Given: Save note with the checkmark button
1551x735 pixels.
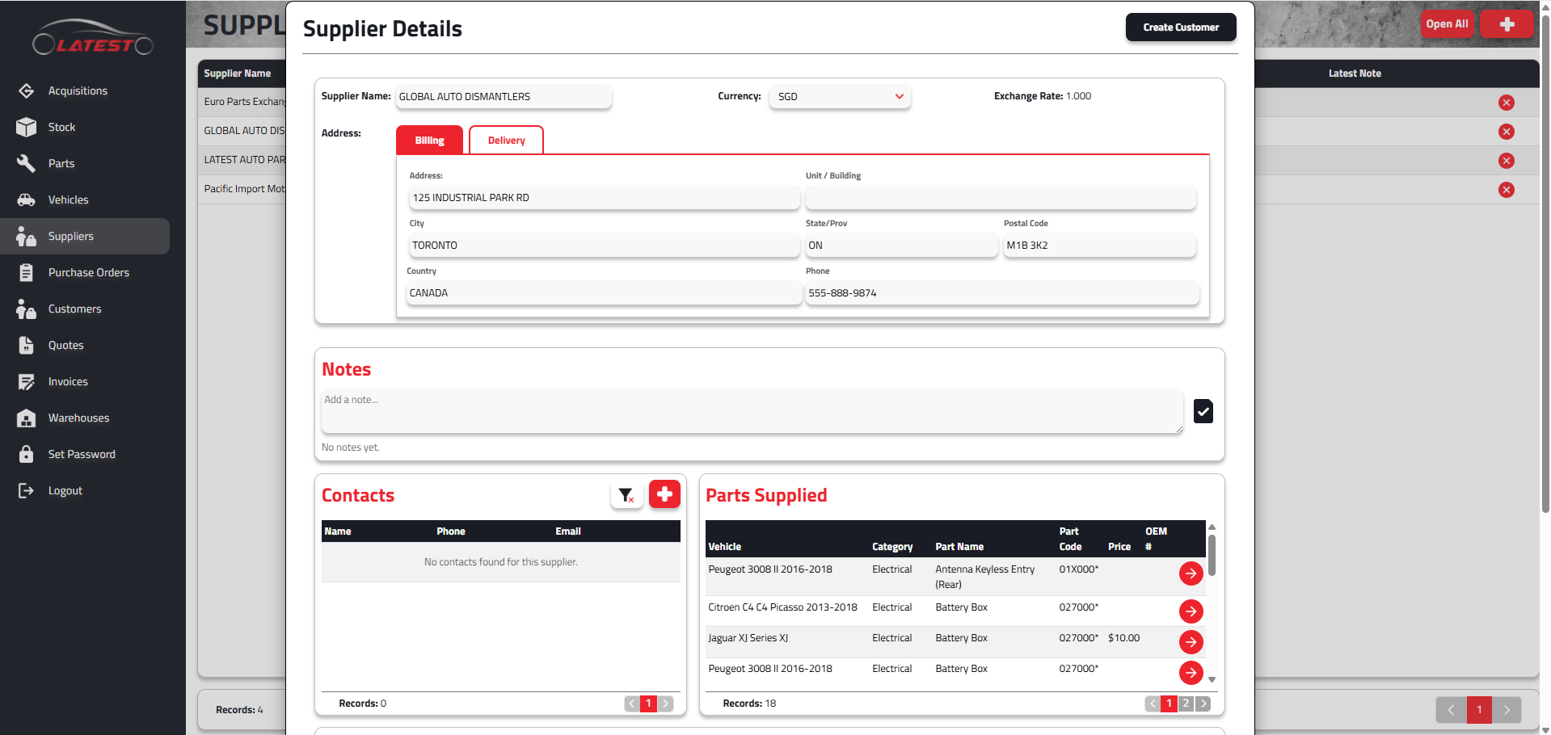Looking at the screenshot, I should point(1203,411).
